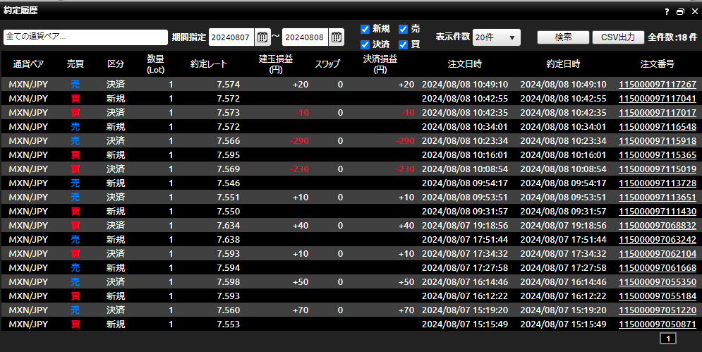Image resolution: width=702 pixels, height=352 pixels.
Task: Click the 注文日時 column header
Action: click(x=465, y=64)
